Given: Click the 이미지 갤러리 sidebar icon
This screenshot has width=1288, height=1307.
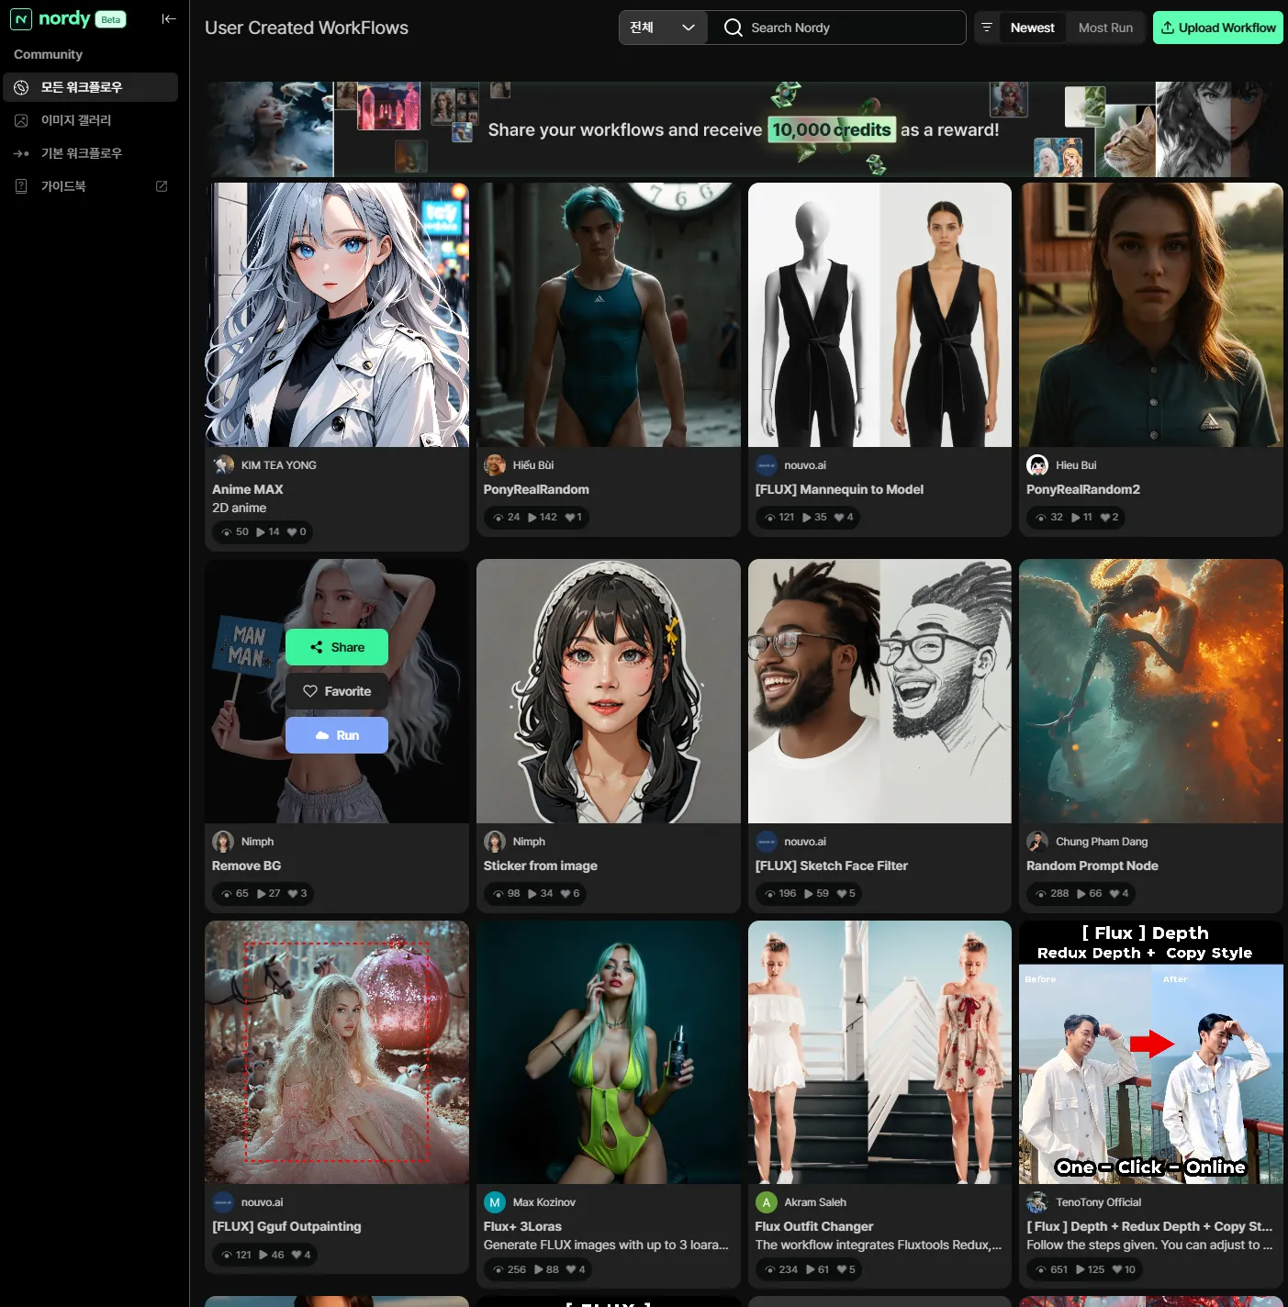Looking at the screenshot, I should point(21,120).
